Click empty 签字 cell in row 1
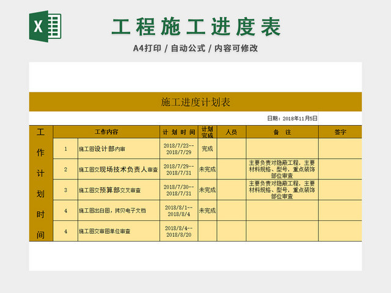This screenshot has height=293, width=391. click(x=340, y=149)
